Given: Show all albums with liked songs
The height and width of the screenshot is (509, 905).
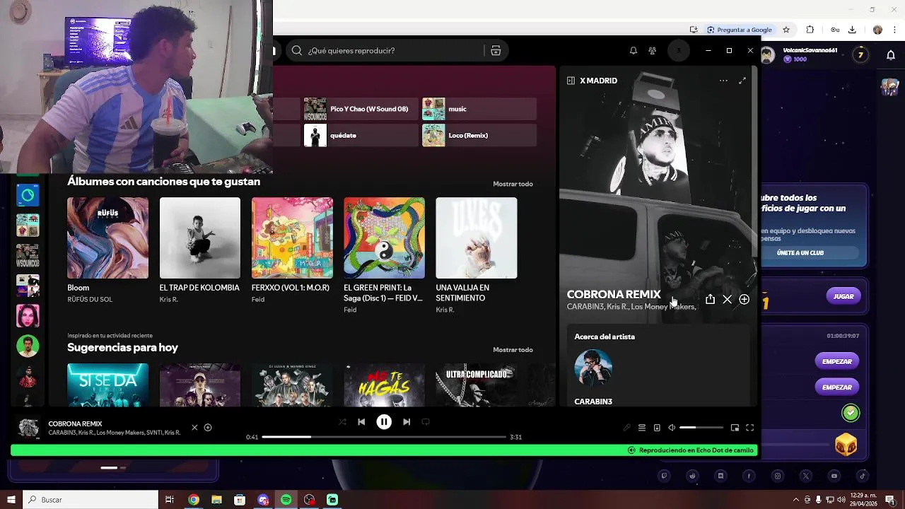Looking at the screenshot, I should coord(513,184).
